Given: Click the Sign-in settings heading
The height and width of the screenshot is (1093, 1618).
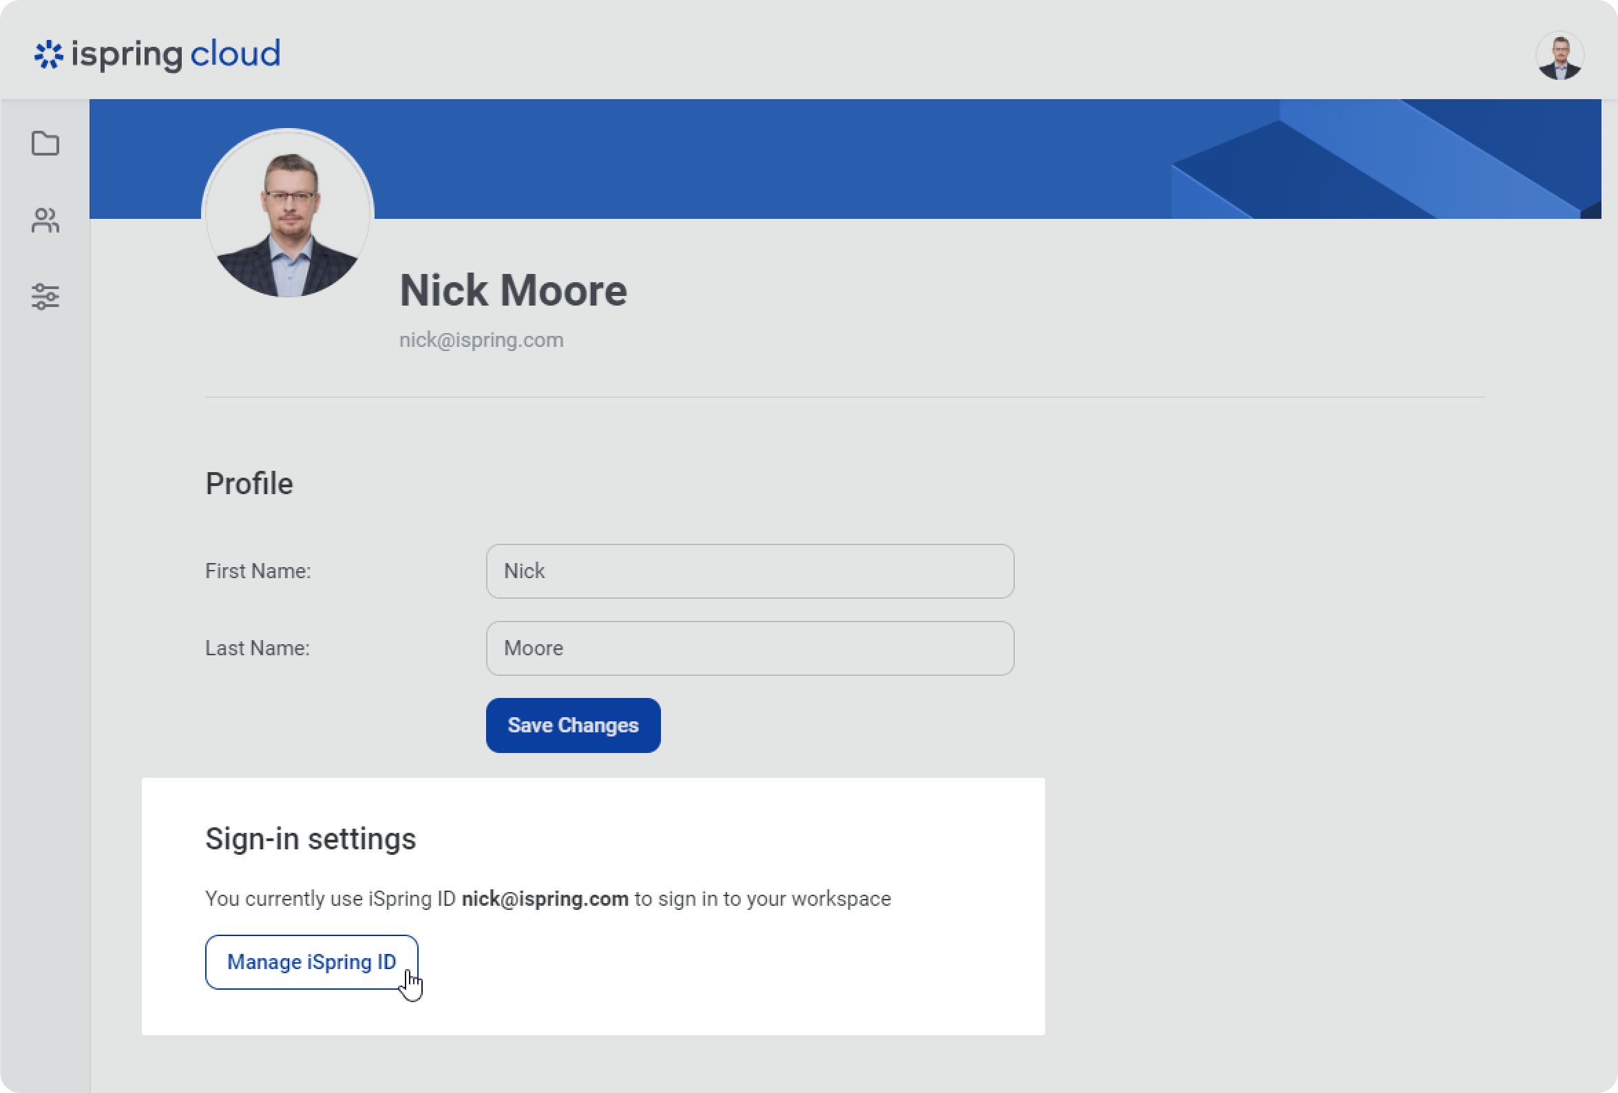Looking at the screenshot, I should (x=311, y=839).
